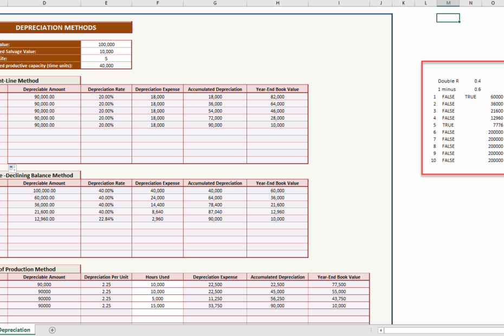Click the selected cell in column M
The height and width of the screenshot is (336, 504).
(448, 18)
